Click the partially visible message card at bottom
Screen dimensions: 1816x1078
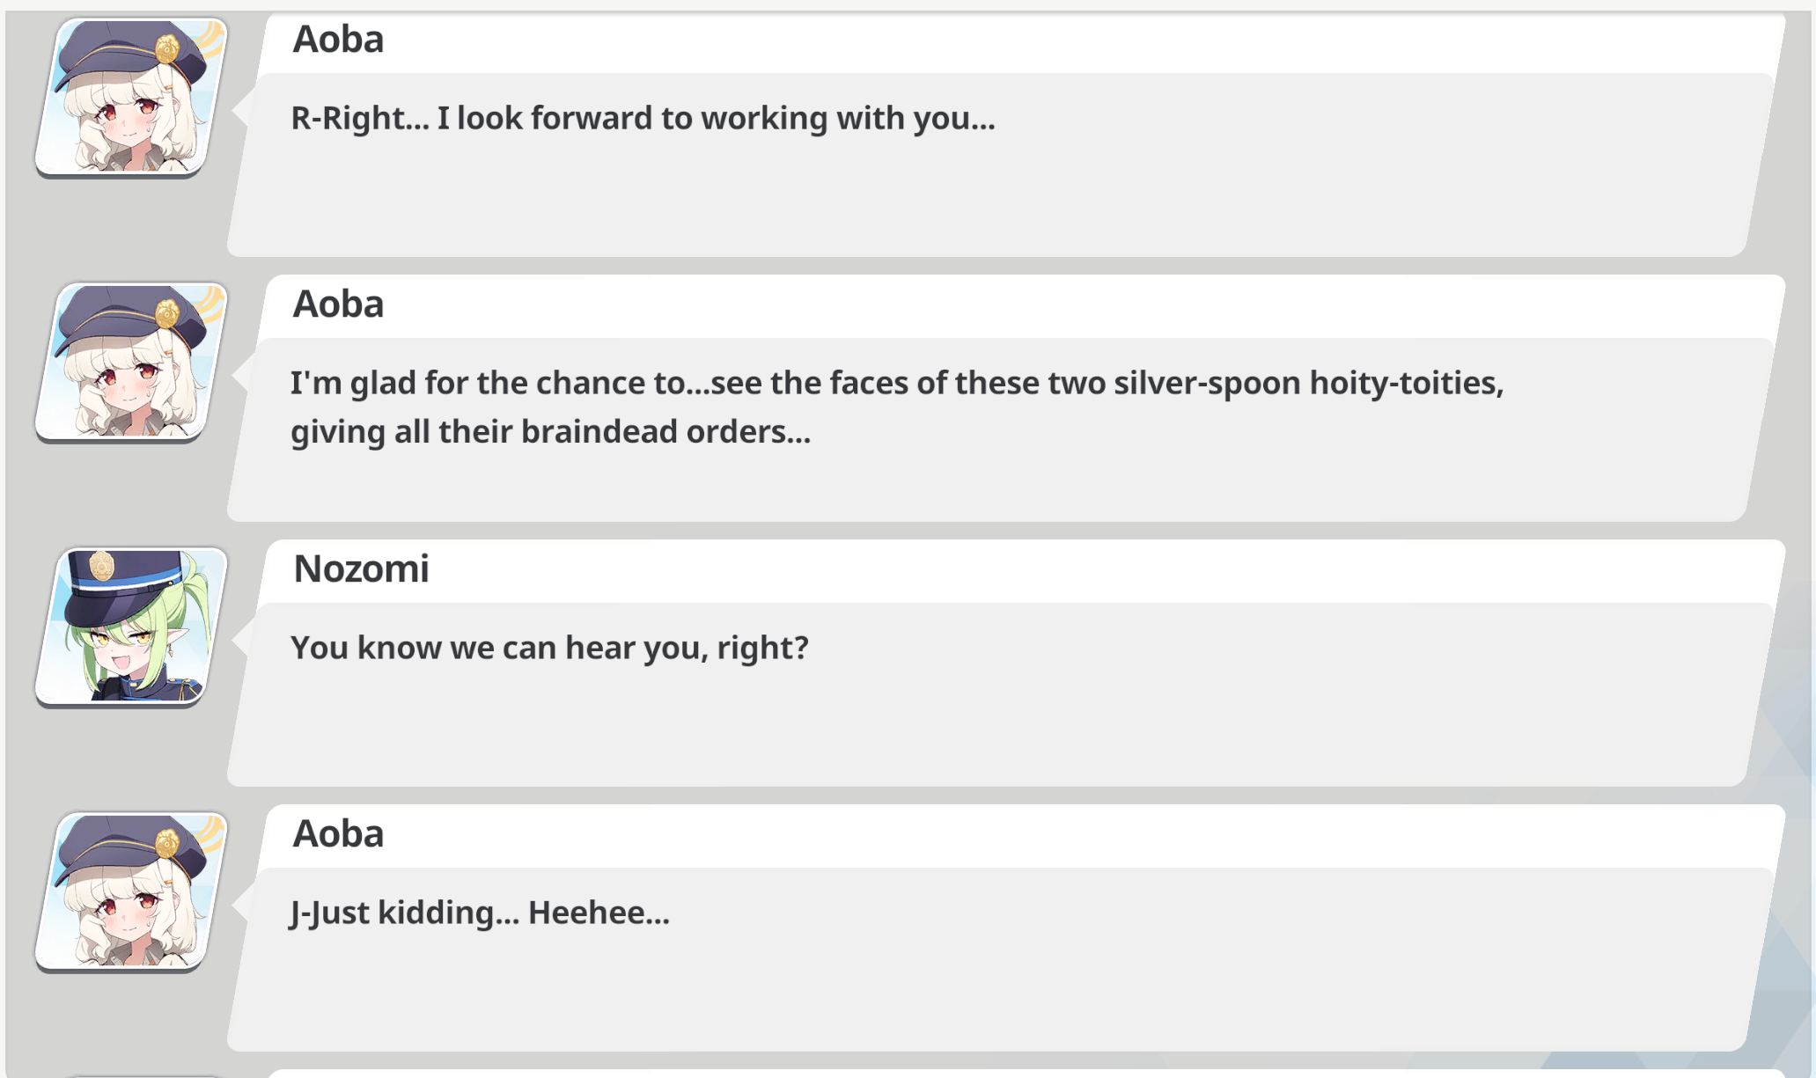point(1026,1074)
